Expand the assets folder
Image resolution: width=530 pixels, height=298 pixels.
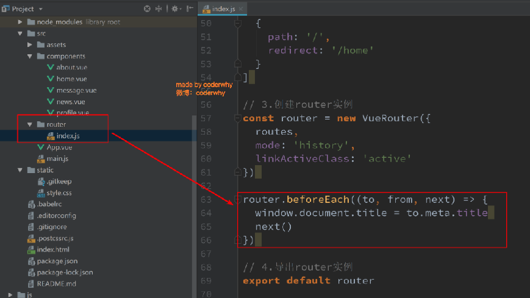pyautogui.click(x=30, y=44)
